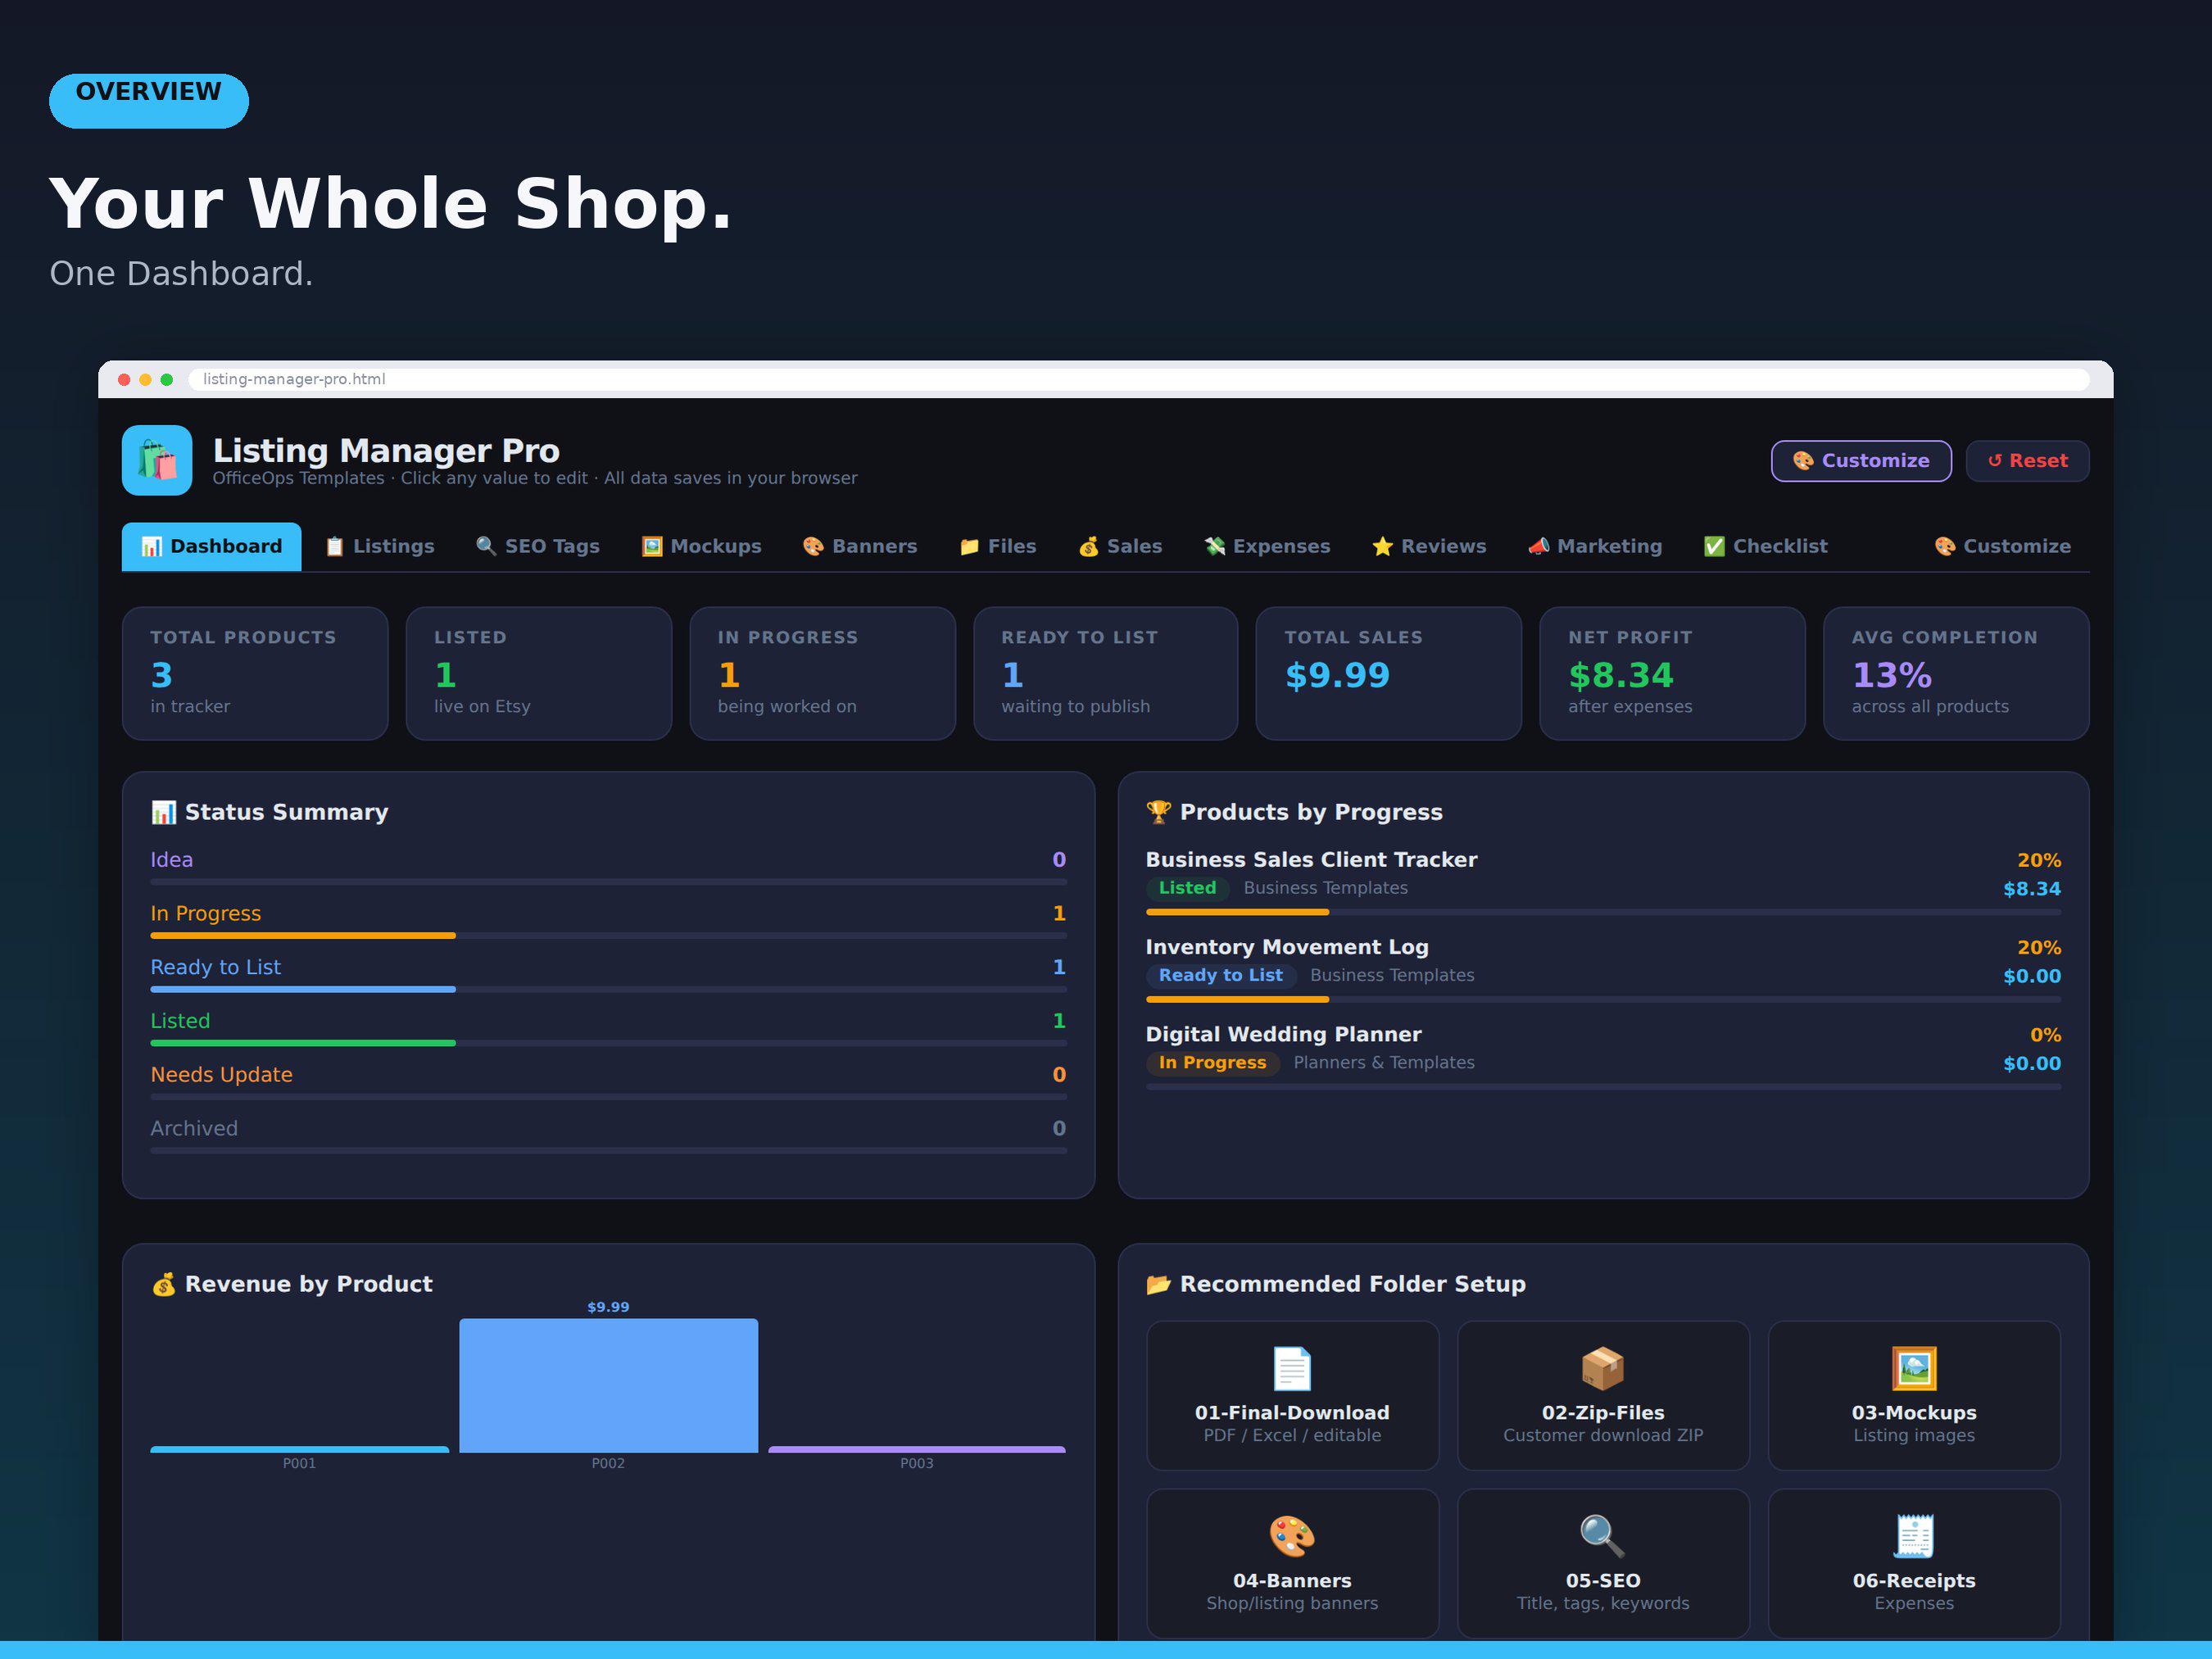The height and width of the screenshot is (1659, 2212).
Task: Click the Business Sales Client Tracker progress bar
Action: click(1603, 912)
